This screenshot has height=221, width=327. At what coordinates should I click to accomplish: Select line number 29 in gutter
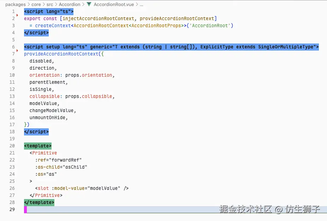click(x=12, y=209)
